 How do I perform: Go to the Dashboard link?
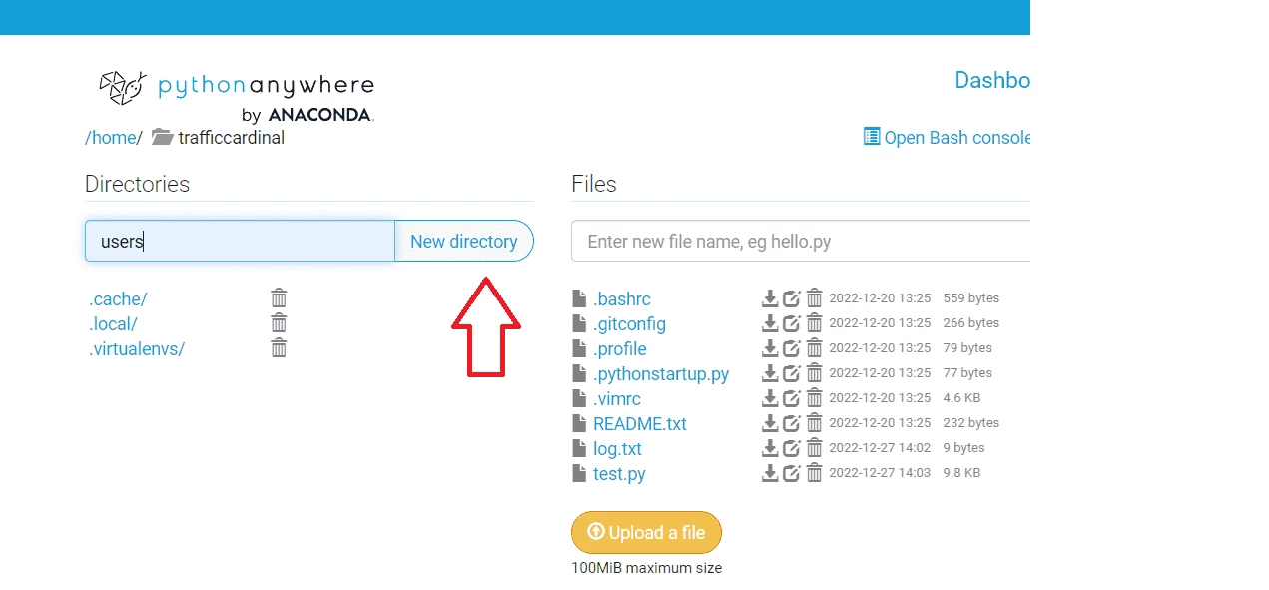(x=992, y=80)
